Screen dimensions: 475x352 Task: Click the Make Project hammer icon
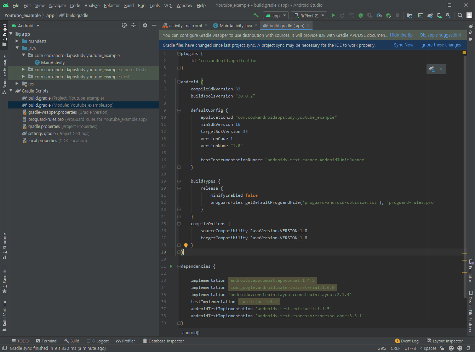point(256,15)
